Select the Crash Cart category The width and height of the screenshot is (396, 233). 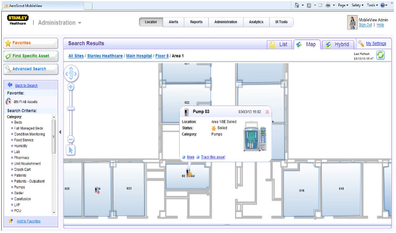23,170
